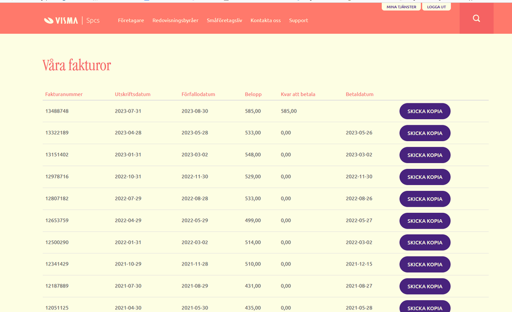Send copy of invoice 13151402

[425, 155]
